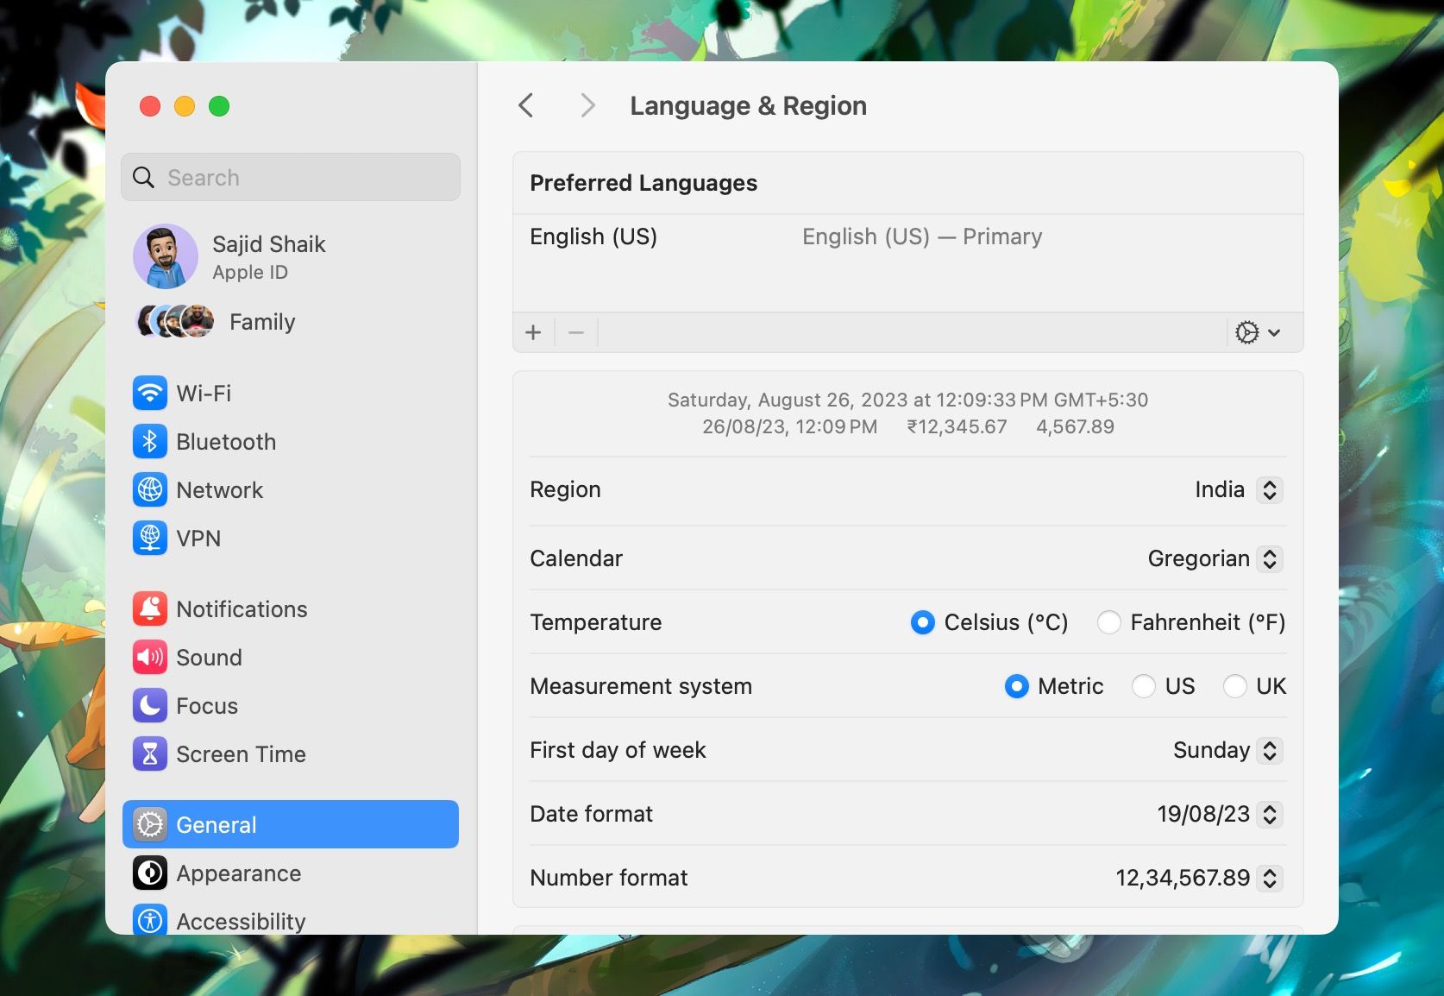Go back using the left chevron arrow
The image size is (1444, 996).
click(x=526, y=104)
